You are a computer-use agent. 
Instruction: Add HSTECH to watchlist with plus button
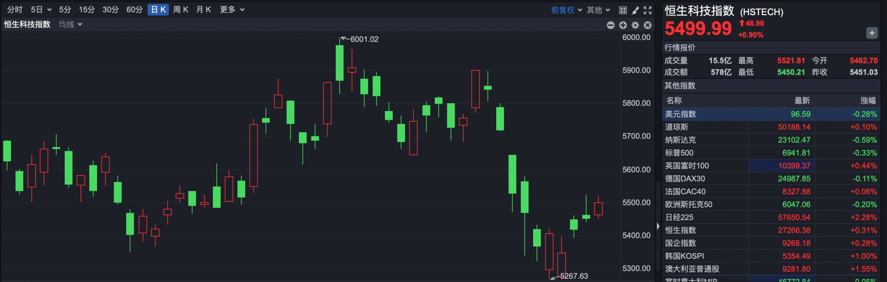pos(872,33)
